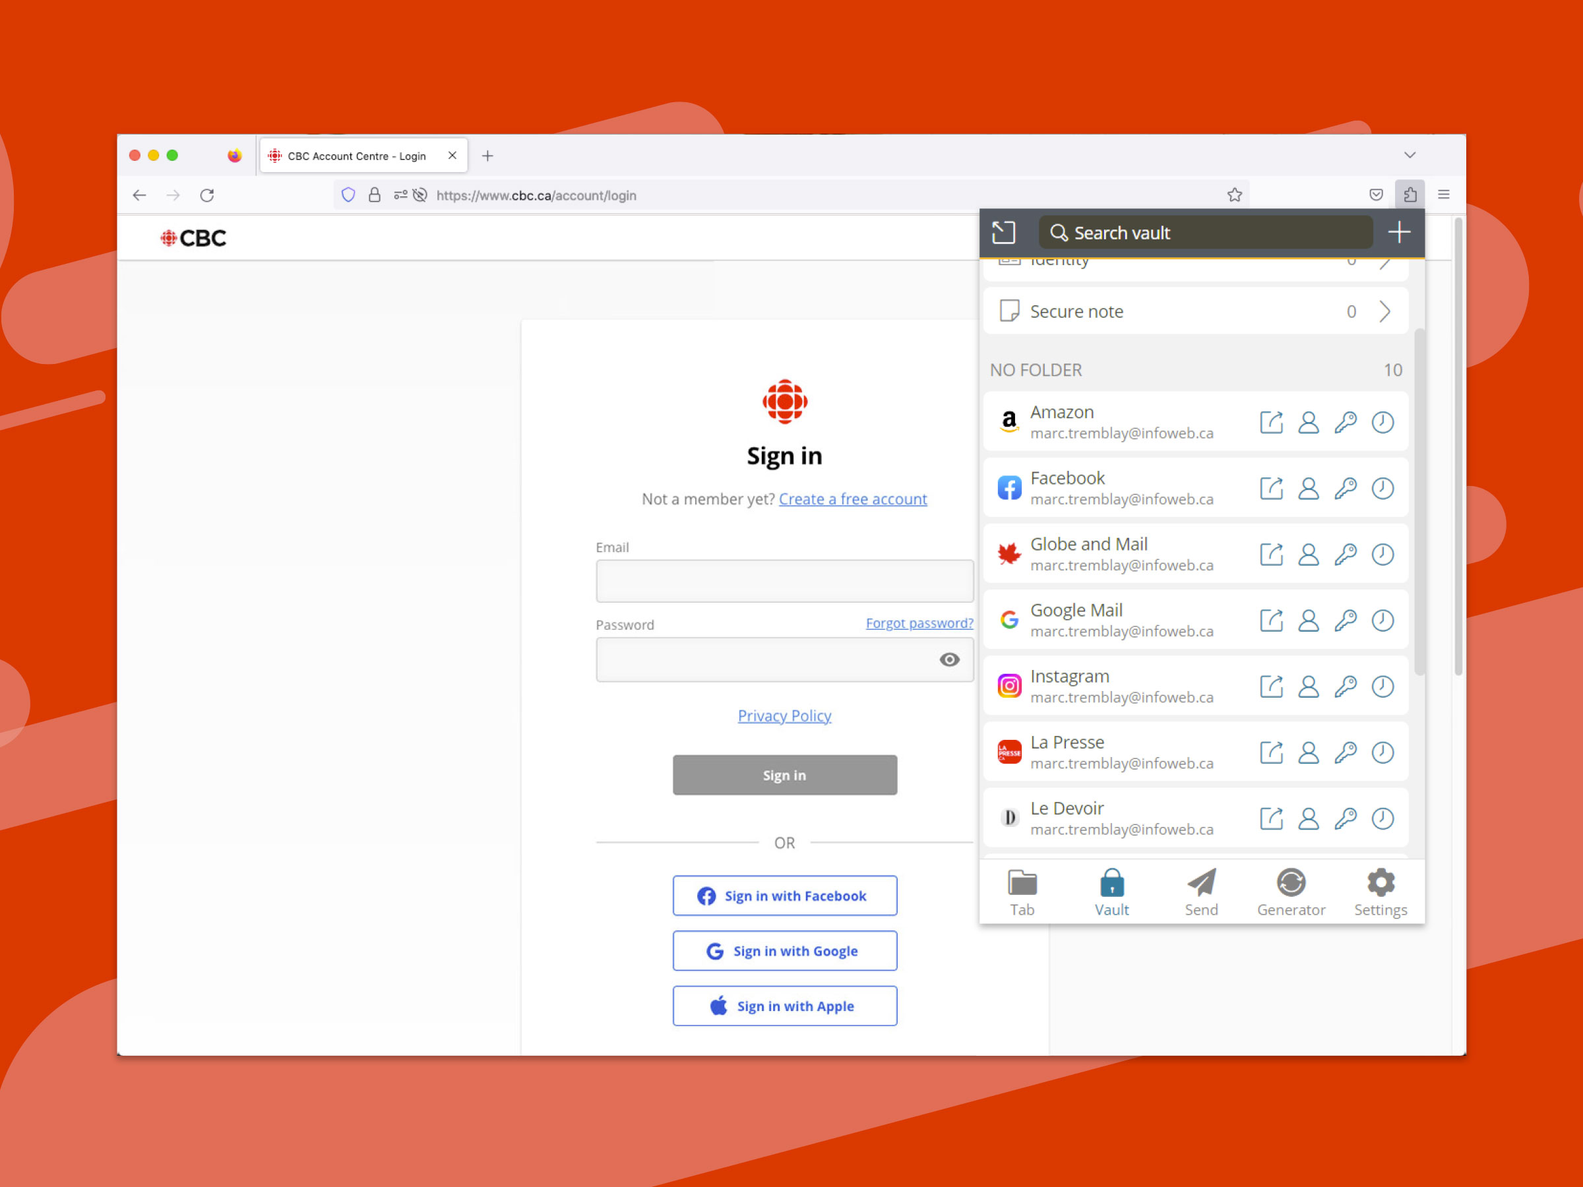View site security lock information

point(374,195)
